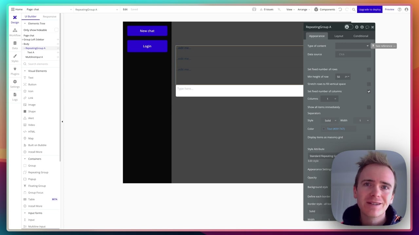The height and width of the screenshot is (235, 419).
Task: Click the Home grid icon
Action: [x=12, y=9]
